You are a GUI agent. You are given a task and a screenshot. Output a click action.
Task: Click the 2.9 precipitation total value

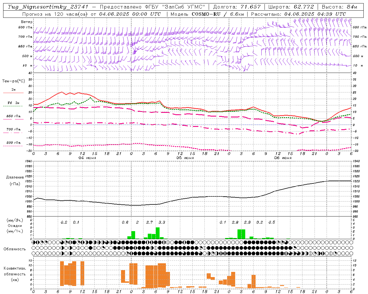coord(247,223)
